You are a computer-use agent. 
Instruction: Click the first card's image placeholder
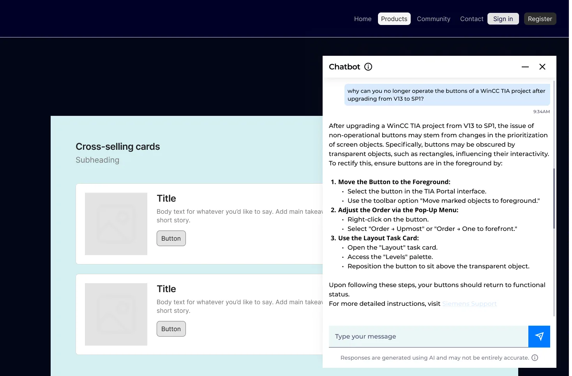[x=116, y=224]
